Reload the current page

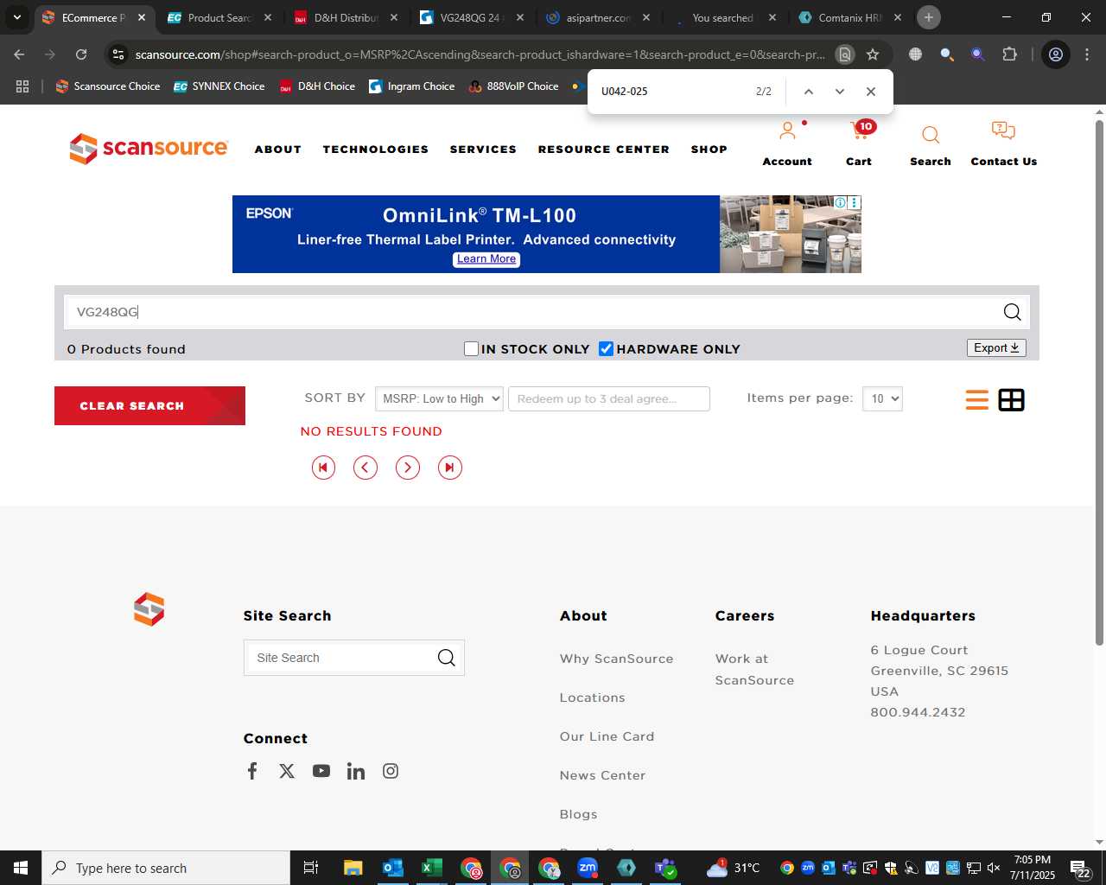click(x=81, y=54)
